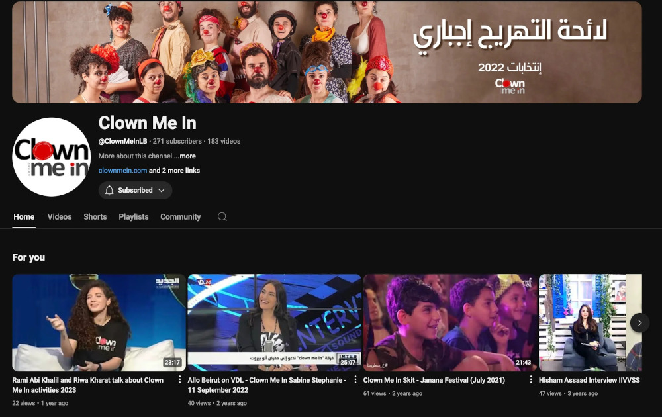
Task: Open Hisham Assaad Interview video title
Action: [589, 380]
